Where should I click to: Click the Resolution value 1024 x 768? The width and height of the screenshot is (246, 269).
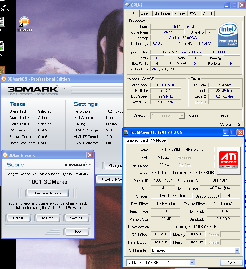pyautogui.click(x=114, y=111)
